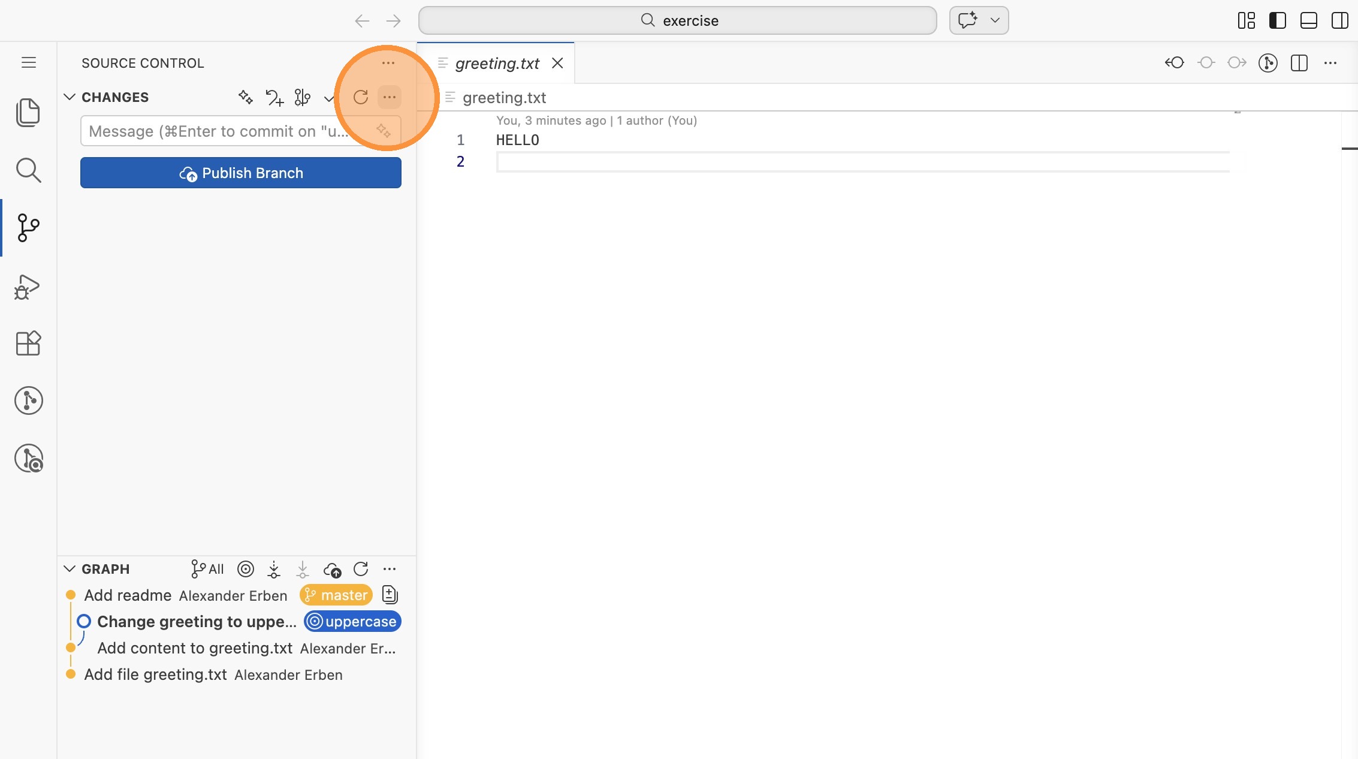Open the Source Control more actions menu
Screen dimensions: 1358x759
[388, 63]
